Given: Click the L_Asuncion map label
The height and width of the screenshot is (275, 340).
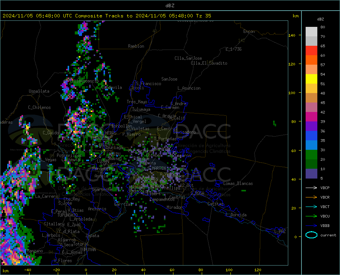Looking at the screenshot, I should click(x=189, y=88).
